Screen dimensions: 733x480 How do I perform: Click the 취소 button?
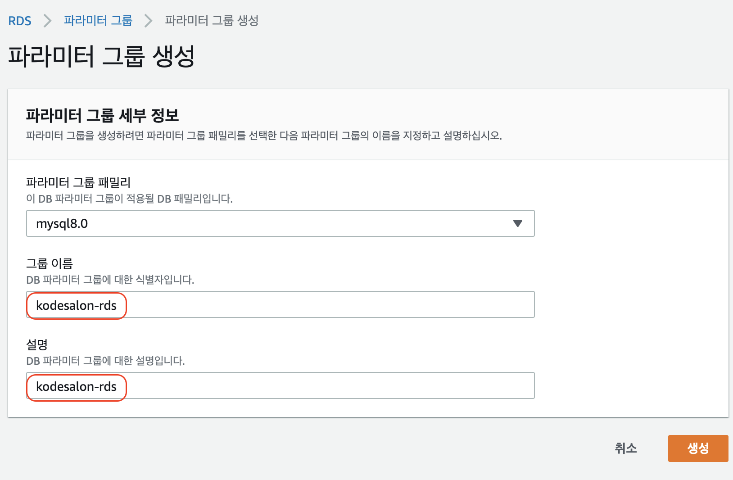626,448
